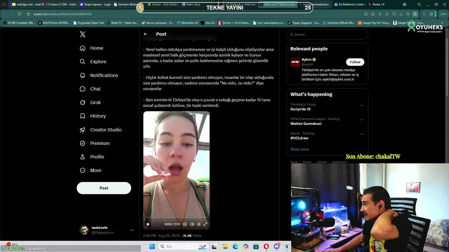
Task: Go back with the Post arrow
Action: pos(146,34)
